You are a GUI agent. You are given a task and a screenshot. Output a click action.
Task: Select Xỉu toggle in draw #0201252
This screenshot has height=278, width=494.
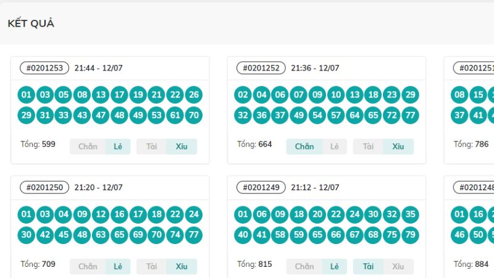[398, 146]
